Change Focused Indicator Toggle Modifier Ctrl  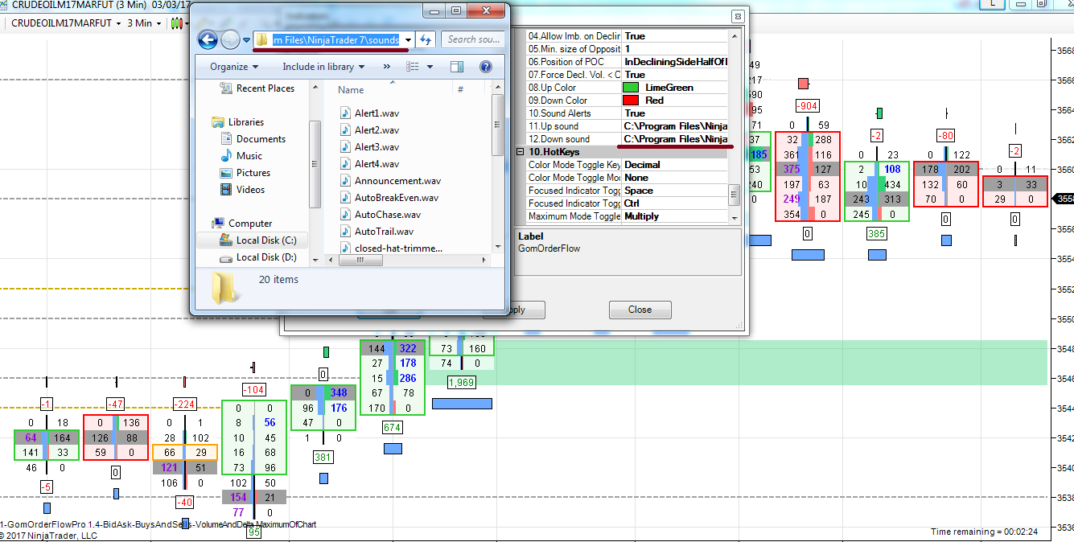pos(674,203)
